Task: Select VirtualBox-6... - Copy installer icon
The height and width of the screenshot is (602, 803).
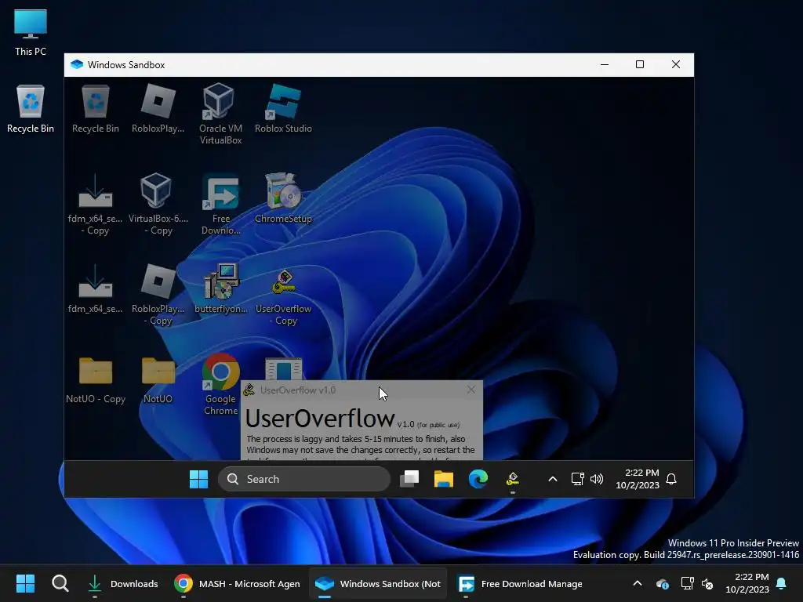Action: coord(158,205)
